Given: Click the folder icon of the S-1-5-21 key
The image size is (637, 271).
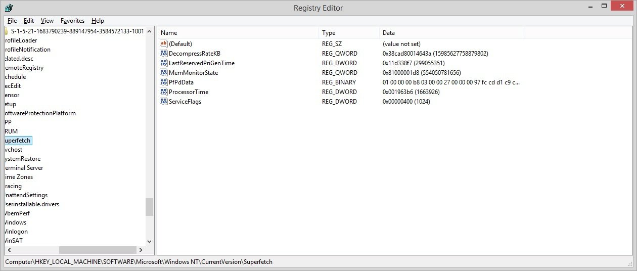Looking at the screenshot, I should [x=6, y=31].
